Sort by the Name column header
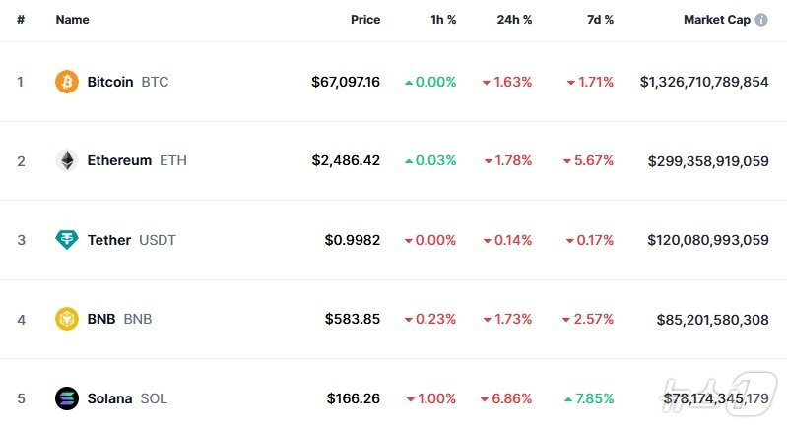The image size is (787, 428). pos(72,20)
